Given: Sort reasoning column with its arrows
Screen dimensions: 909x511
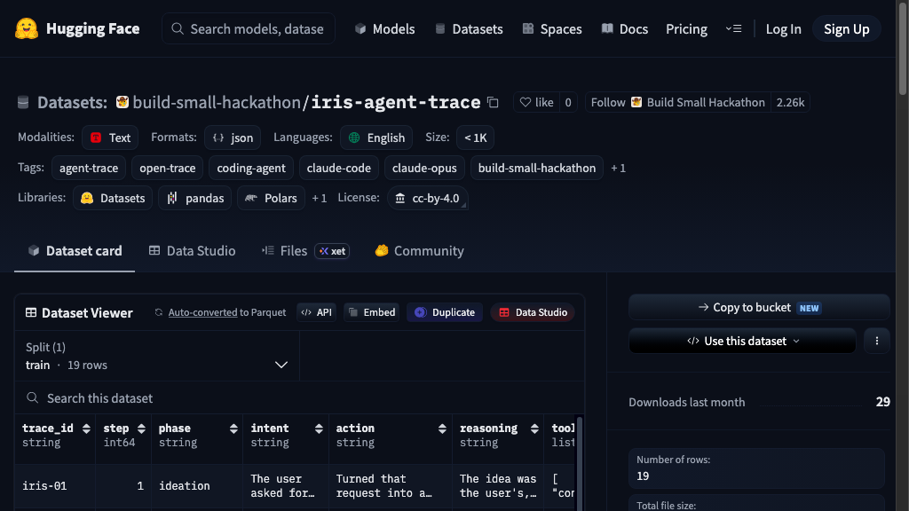Looking at the screenshot, I should tap(534, 428).
